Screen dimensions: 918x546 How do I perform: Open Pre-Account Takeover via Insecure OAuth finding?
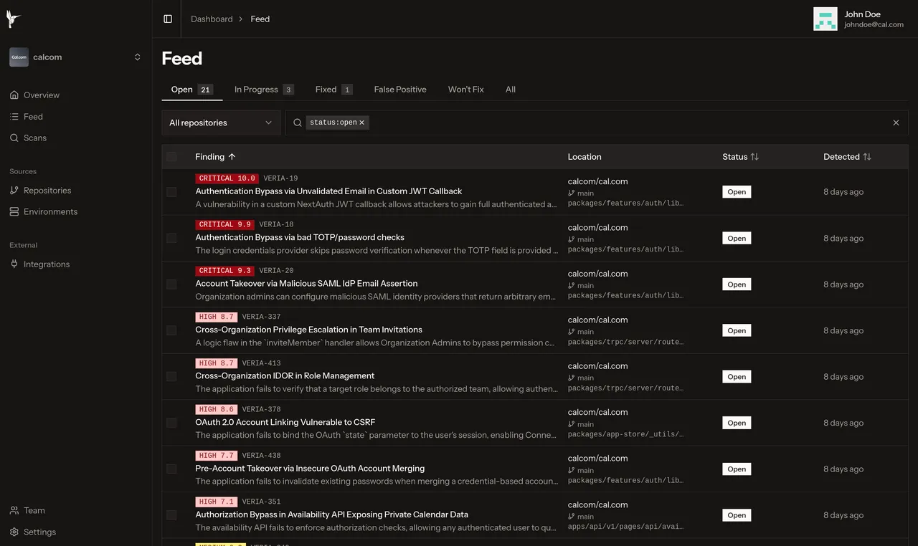click(x=310, y=469)
